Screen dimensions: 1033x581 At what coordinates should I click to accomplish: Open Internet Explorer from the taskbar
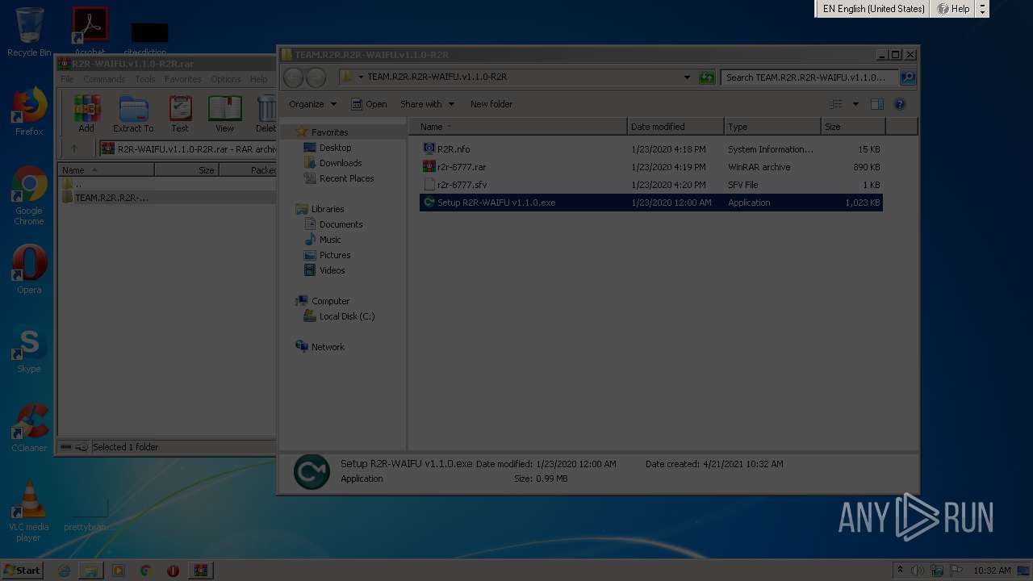click(64, 571)
